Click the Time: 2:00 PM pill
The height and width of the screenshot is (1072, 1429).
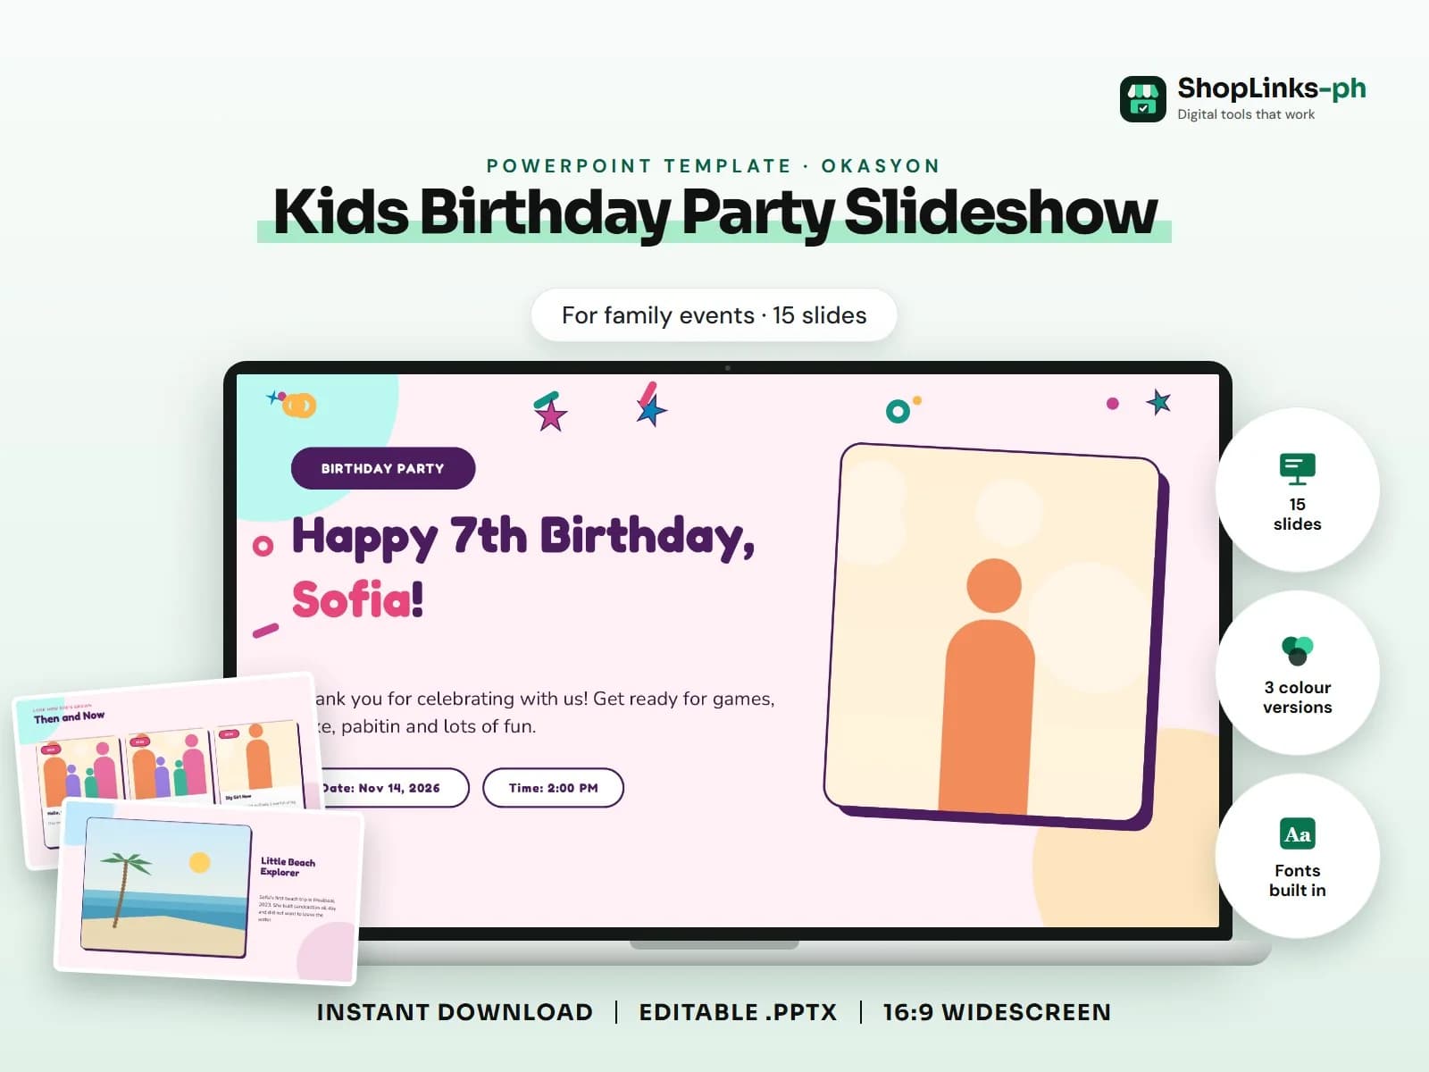(553, 788)
